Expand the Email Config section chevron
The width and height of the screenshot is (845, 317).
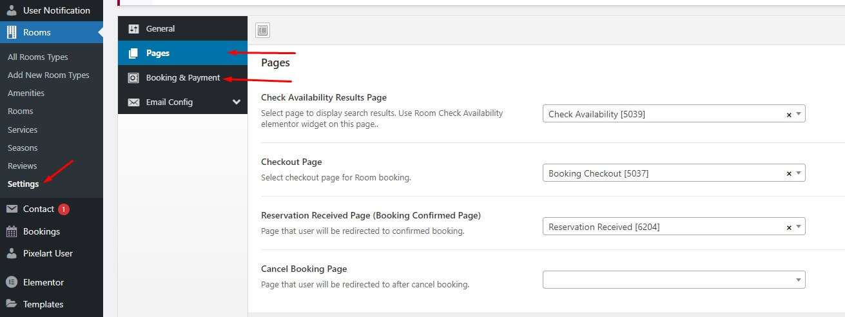click(237, 102)
